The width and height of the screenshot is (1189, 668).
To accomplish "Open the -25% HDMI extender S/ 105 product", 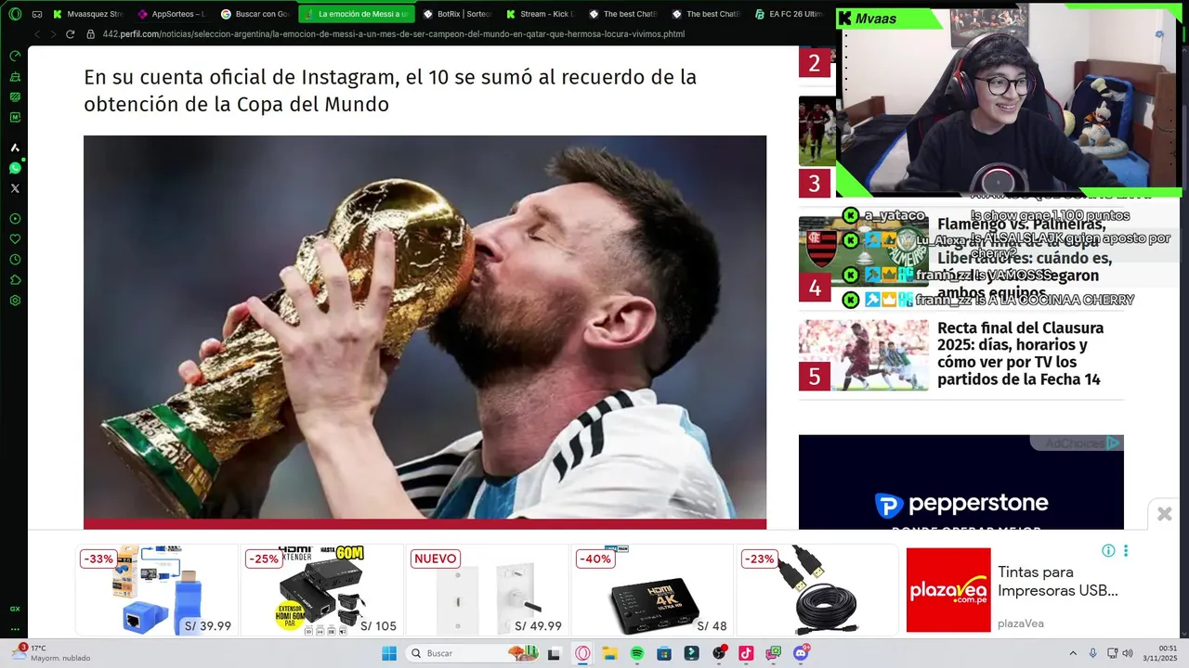I will click(322, 590).
